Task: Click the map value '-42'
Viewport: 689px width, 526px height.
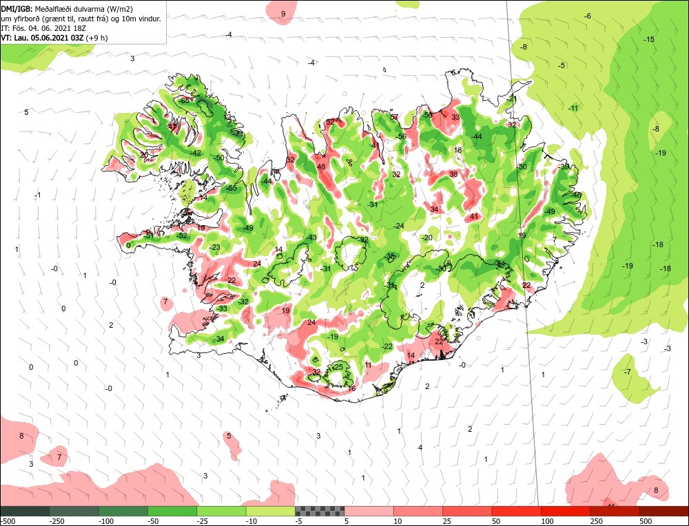Action: 196,153
